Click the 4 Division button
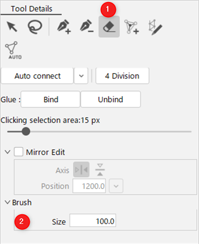This screenshot has width=199, height=244. pos(122,76)
